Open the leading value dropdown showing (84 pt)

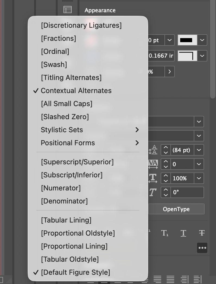click(x=199, y=150)
